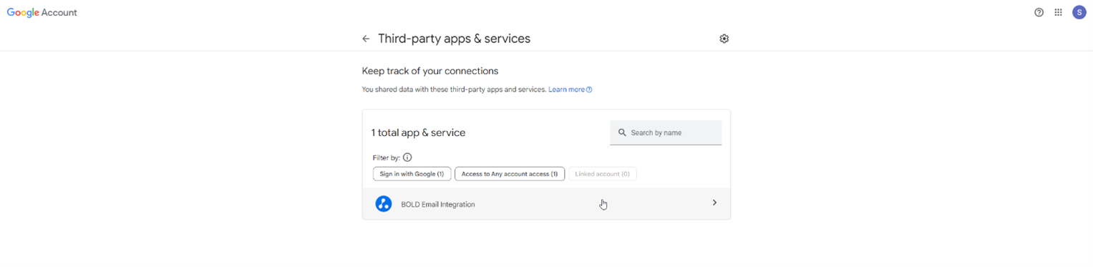Image resolution: width=1093 pixels, height=267 pixels.
Task: Open the Learn more link
Action: point(570,89)
